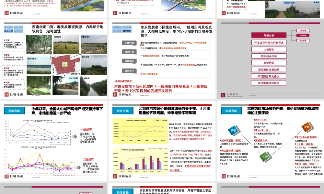Click the 珠江国际城（通州）red bullet text

coord(232,150)
